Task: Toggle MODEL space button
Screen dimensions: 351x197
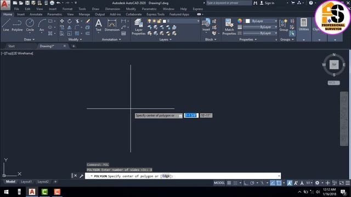Action: click(x=219, y=183)
